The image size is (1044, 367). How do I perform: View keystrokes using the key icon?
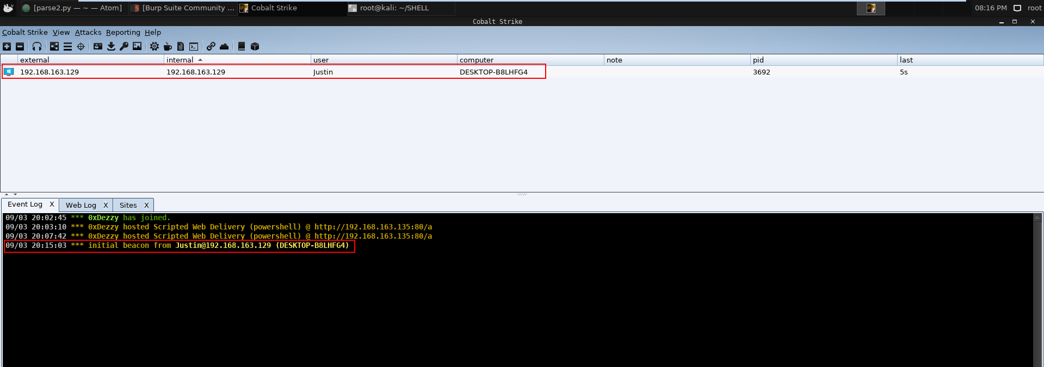point(124,46)
